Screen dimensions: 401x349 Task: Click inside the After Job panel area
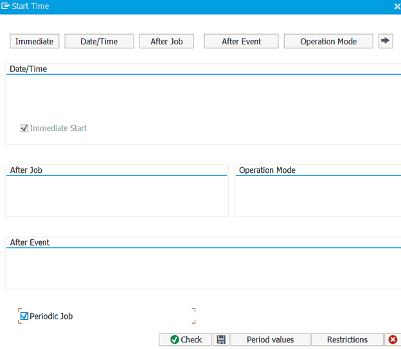(116, 196)
